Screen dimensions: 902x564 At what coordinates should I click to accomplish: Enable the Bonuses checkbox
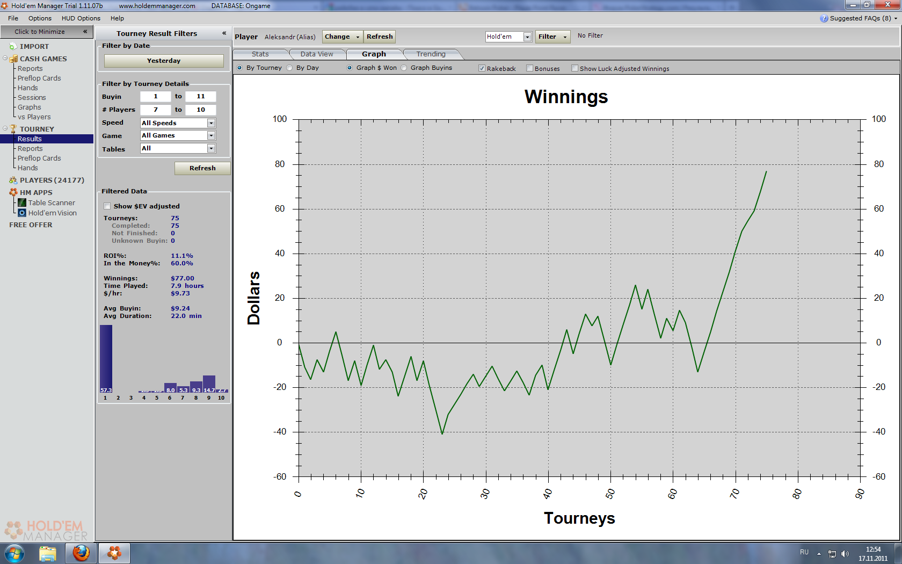coord(530,68)
